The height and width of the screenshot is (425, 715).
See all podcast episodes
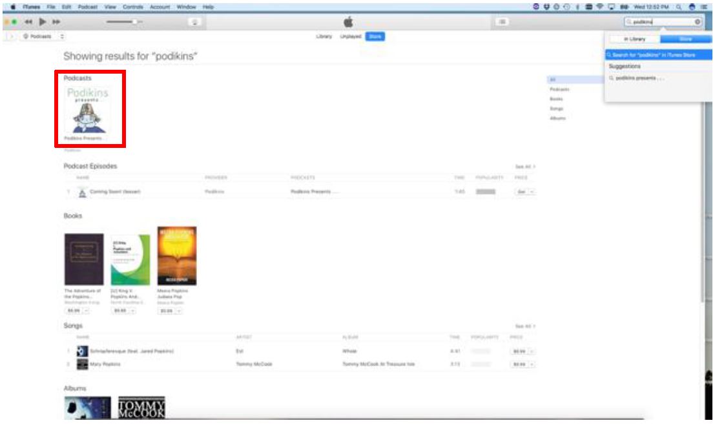(525, 167)
